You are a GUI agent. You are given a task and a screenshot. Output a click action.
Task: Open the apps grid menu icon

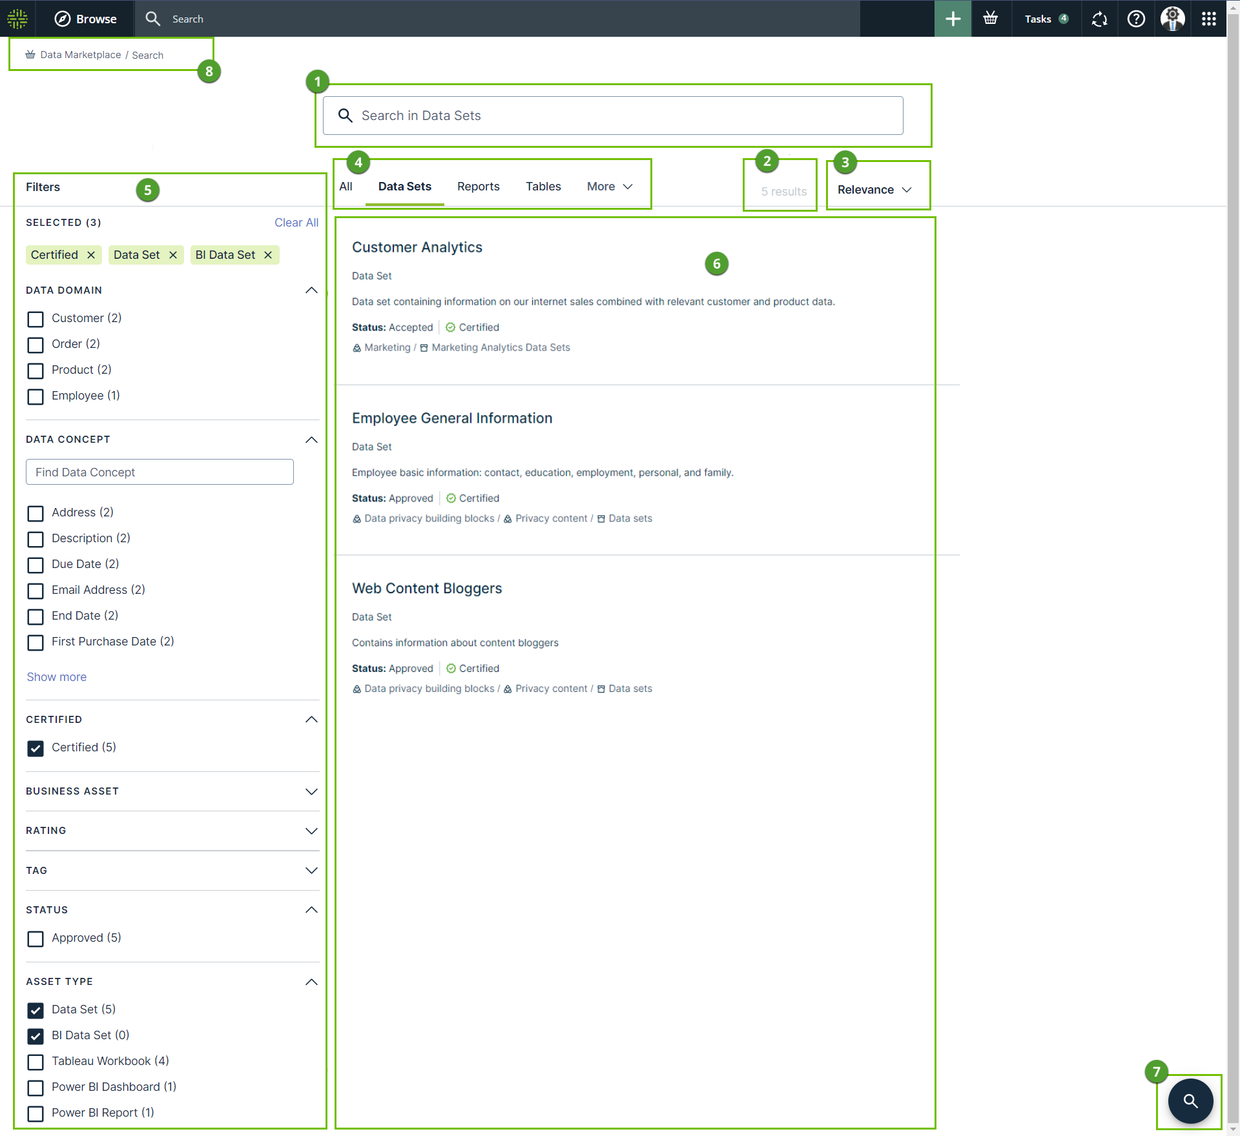(1209, 19)
